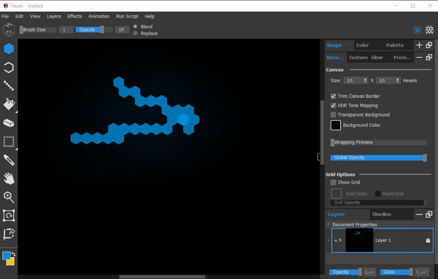Click the Background Color swatch
The height and width of the screenshot is (279, 438).
(335, 125)
